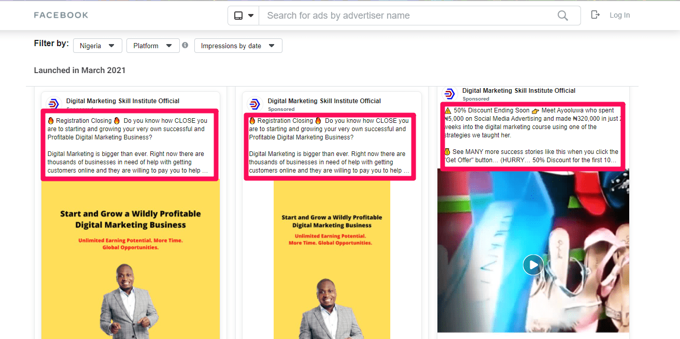Open the Impressions by date dropdown

[x=238, y=46]
